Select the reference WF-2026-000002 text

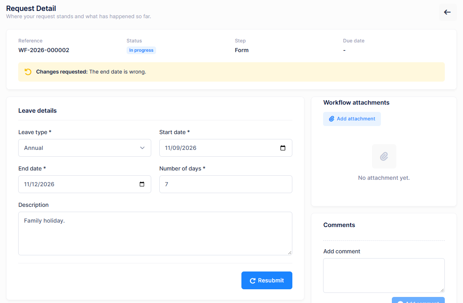(44, 50)
